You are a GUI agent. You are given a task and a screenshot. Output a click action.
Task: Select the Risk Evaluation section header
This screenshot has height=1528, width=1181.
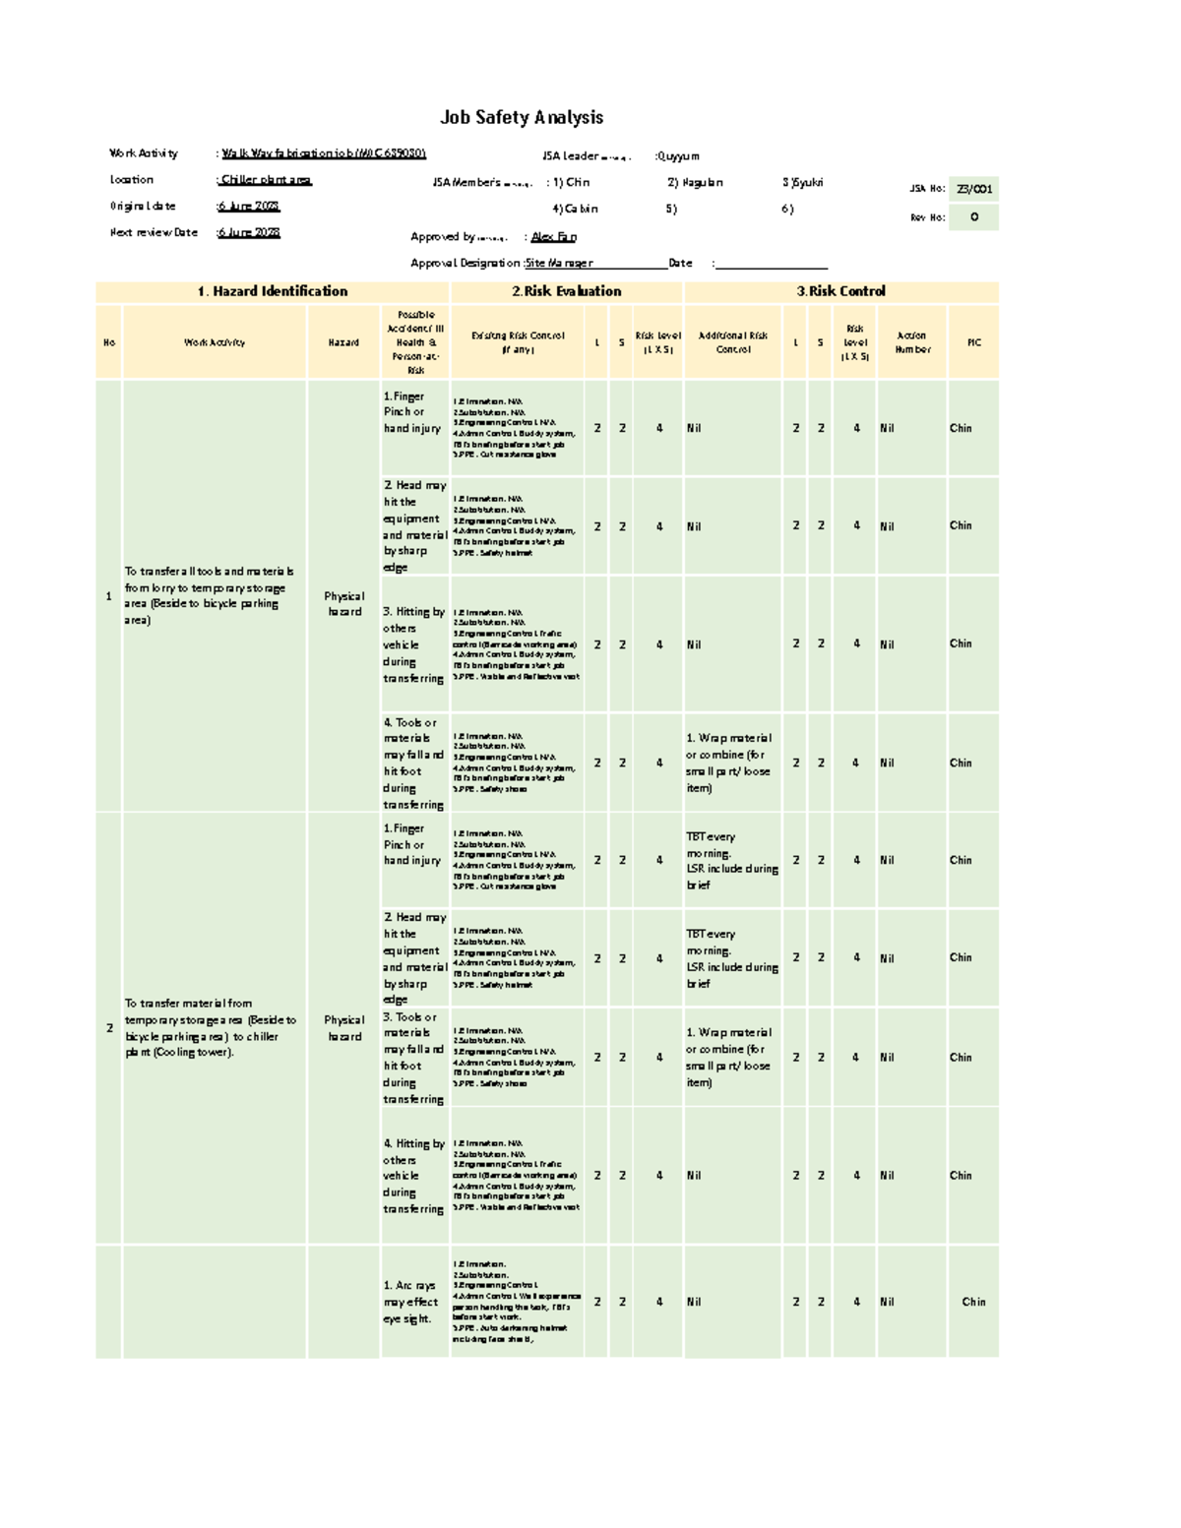click(567, 291)
